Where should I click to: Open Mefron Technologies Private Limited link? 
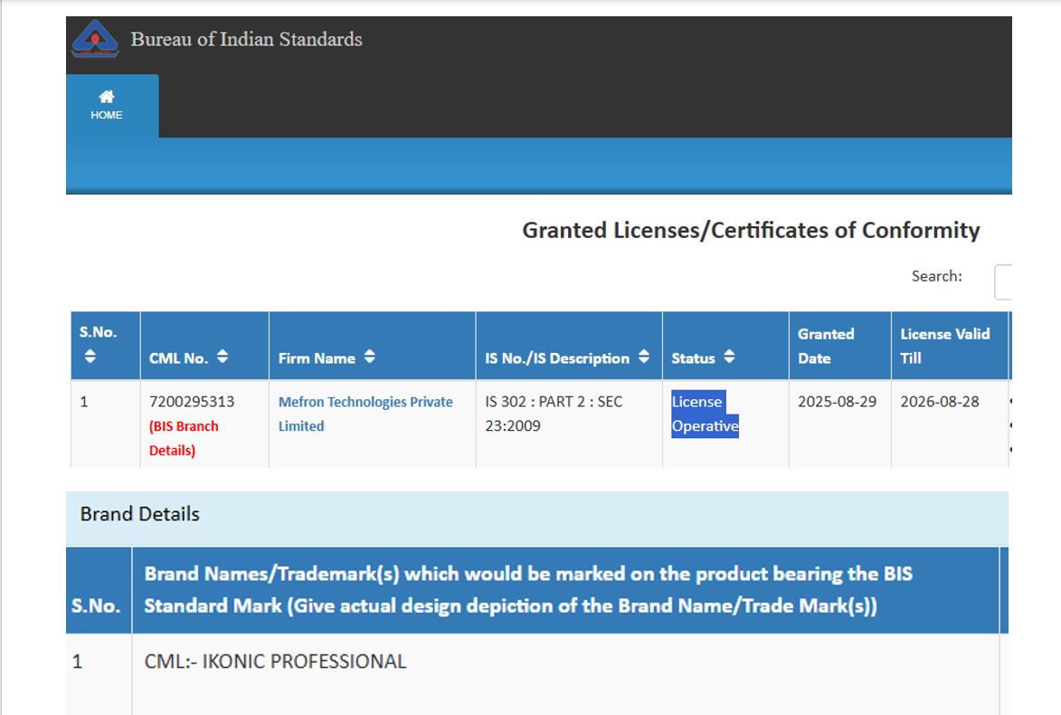click(365, 414)
